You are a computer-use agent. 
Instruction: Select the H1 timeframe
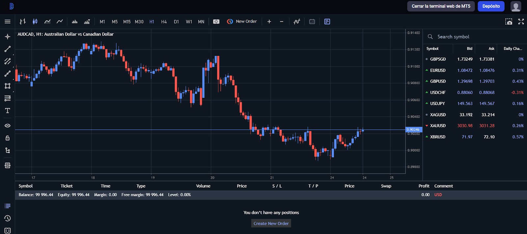[x=152, y=22]
